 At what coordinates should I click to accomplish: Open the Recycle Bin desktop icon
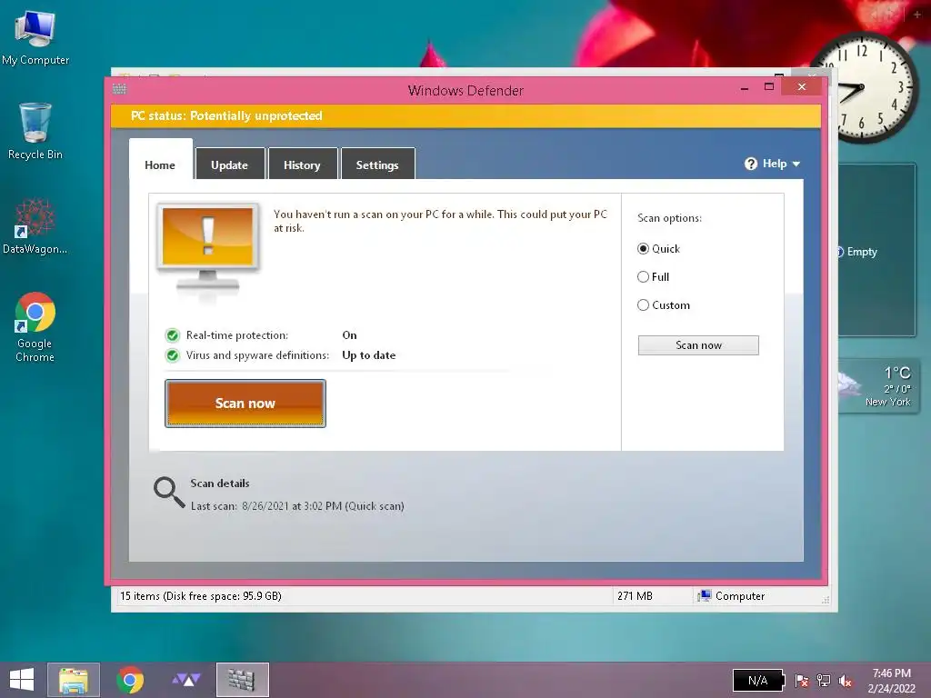tap(35, 131)
